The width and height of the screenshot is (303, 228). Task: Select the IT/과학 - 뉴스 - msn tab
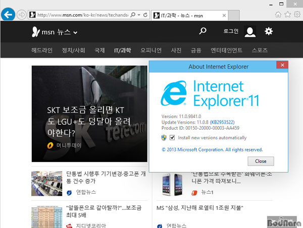(190, 15)
